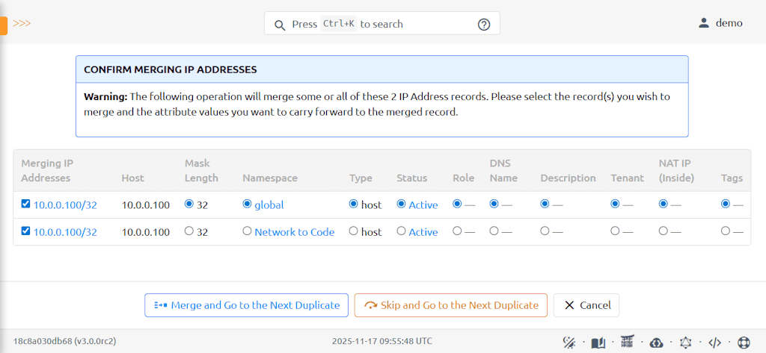Select the Network to Code namespace radio

pos(248,231)
